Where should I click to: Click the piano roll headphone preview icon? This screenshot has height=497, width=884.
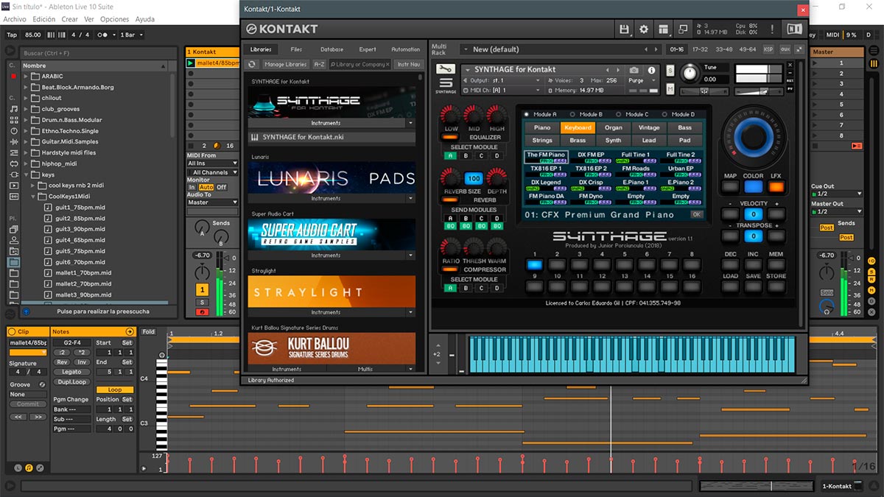click(x=162, y=356)
